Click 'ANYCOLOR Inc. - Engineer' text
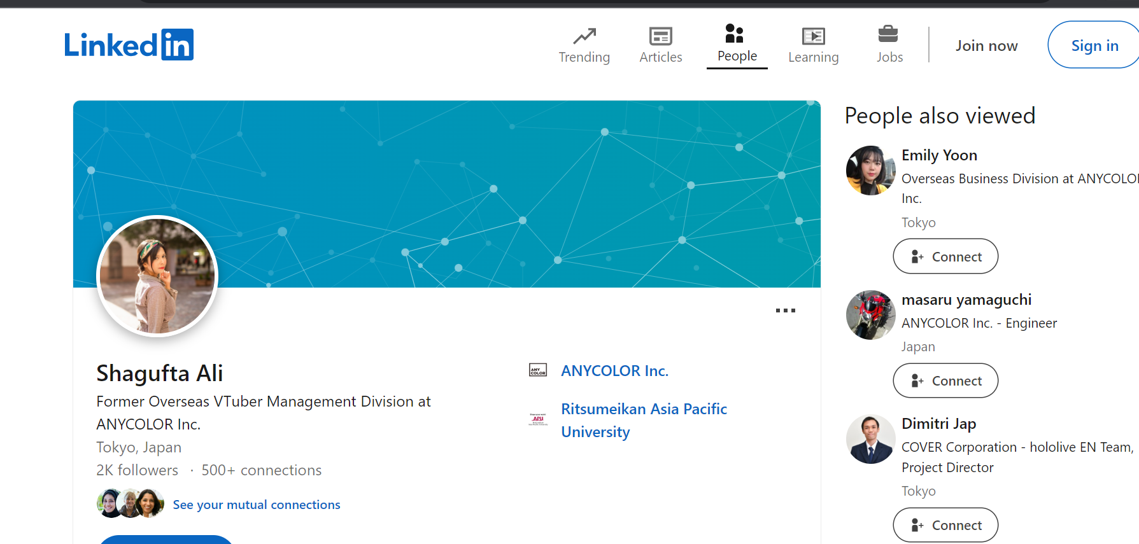Viewport: 1139px width, 544px height. [x=979, y=323]
